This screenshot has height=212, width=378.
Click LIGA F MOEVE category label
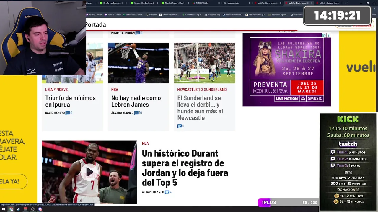tap(56, 90)
